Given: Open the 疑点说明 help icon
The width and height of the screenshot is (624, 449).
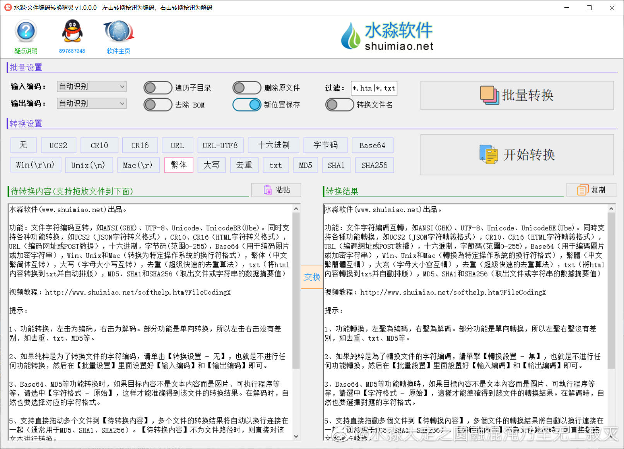Looking at the screenshot, I should [26, 31].
